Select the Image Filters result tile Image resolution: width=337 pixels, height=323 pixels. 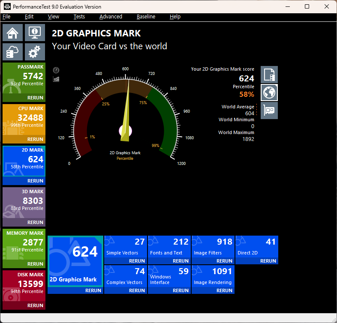[213, 247]
